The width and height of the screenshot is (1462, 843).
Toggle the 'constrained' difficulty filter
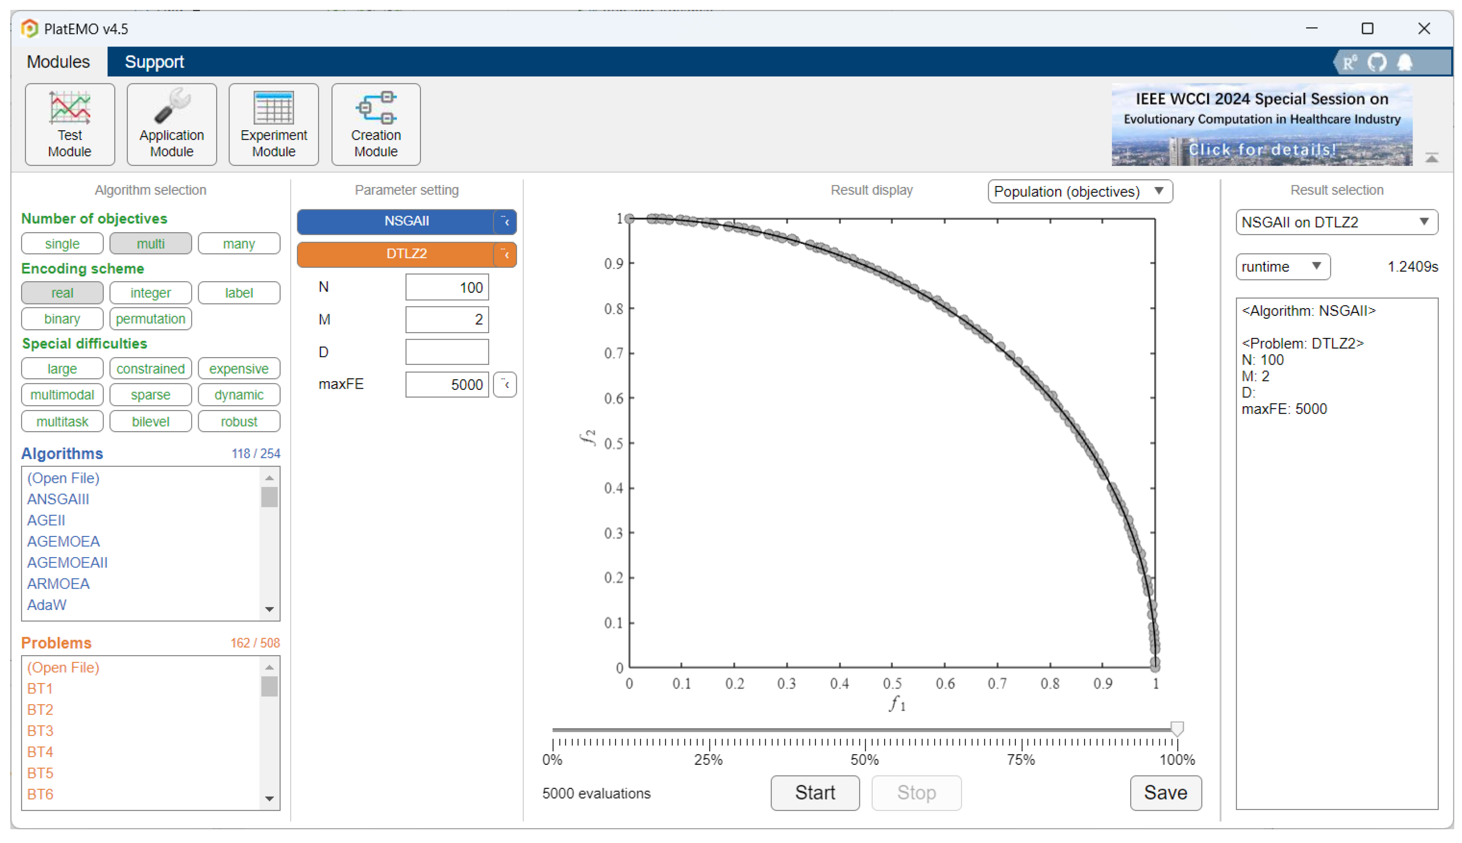150,368
